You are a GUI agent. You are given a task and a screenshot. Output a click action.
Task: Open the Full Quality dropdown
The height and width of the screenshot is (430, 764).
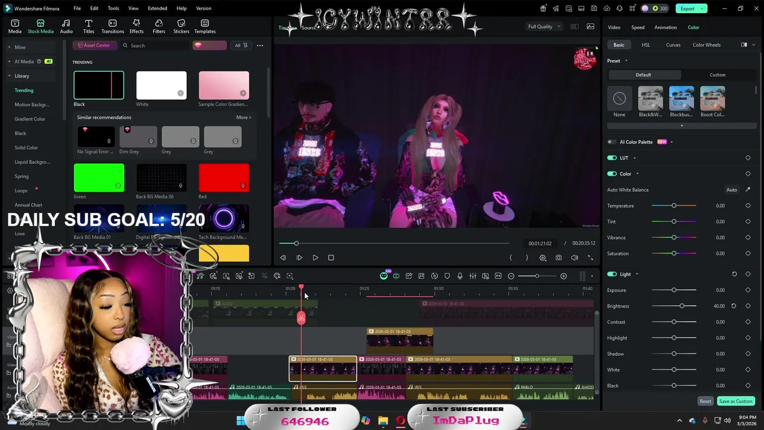(544, 26)
